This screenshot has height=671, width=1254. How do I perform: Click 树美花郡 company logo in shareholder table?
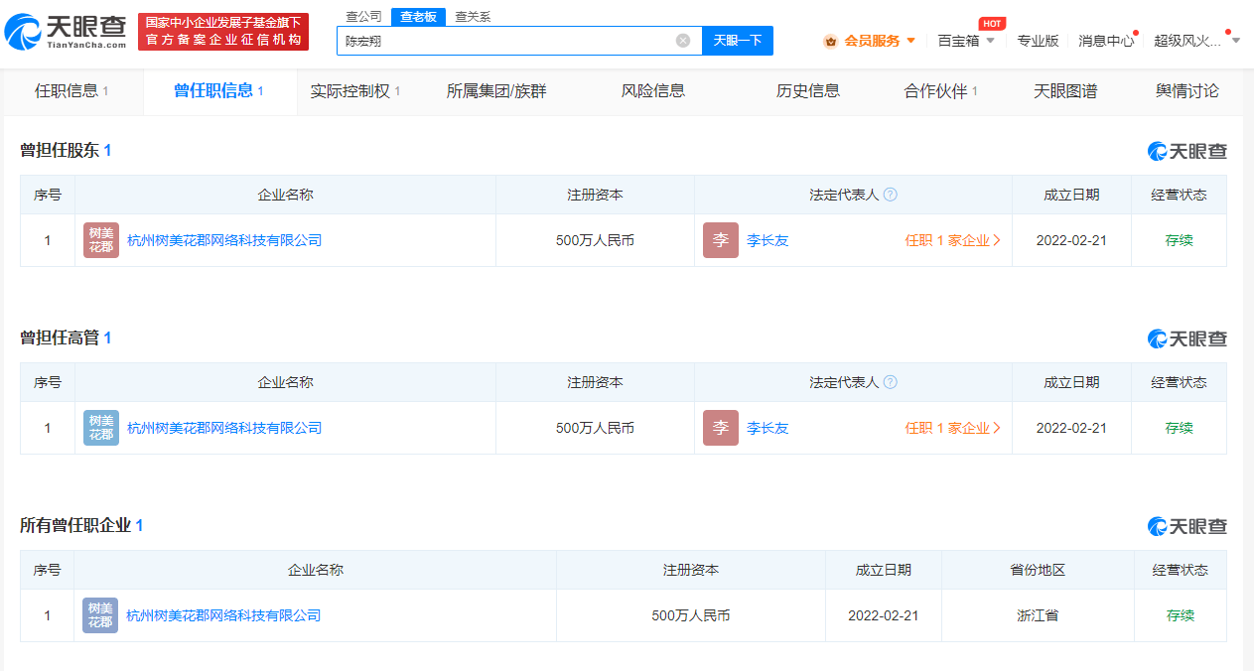[101, 240]
